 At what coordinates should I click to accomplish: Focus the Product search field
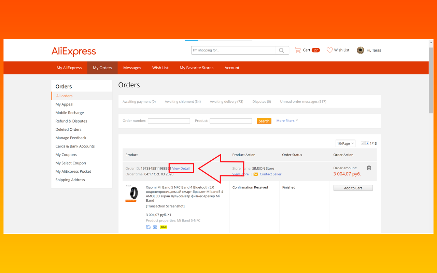(231, 121)
